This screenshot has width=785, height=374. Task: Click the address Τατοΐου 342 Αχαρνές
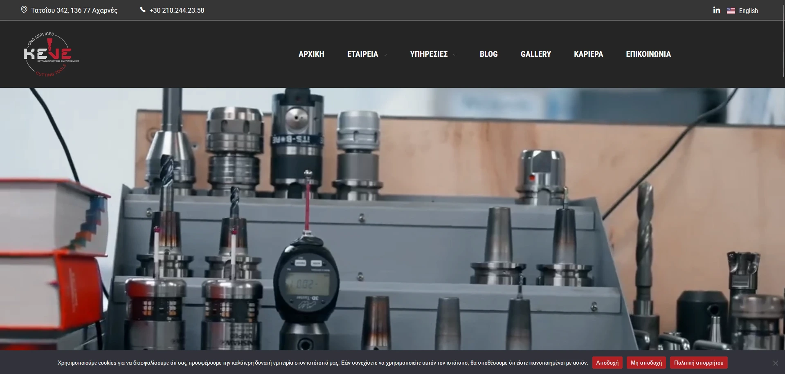[74, 10]
